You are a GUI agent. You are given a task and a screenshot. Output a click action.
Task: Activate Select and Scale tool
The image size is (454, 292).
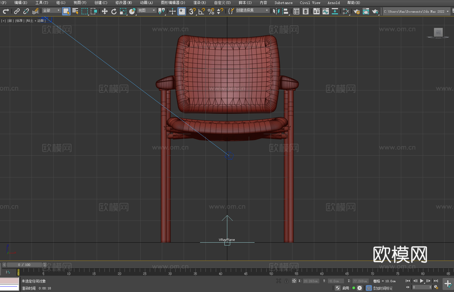tap(123, 11)
